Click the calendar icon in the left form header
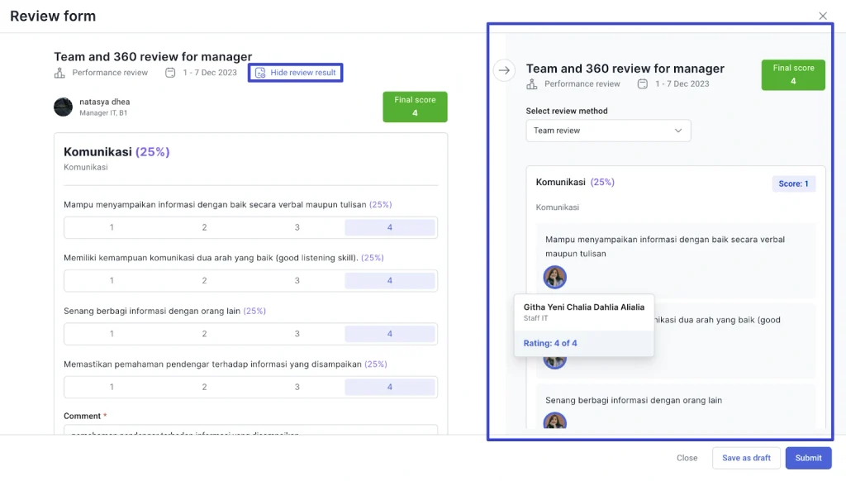Screen dimensions: 846x481 pos(170,73)
